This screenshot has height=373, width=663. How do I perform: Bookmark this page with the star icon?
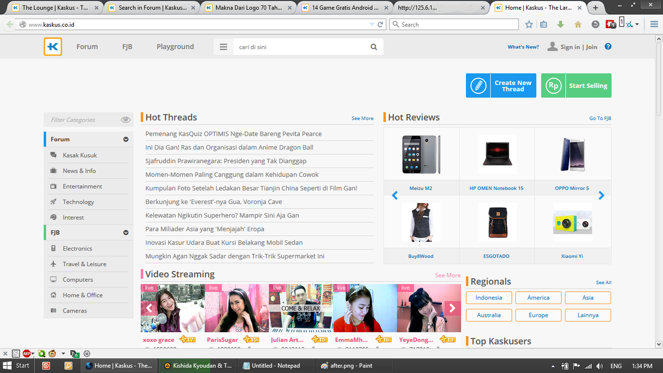529,24
